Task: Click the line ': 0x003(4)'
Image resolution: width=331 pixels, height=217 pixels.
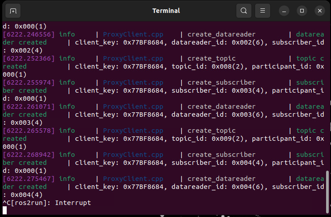Action: (23, 123)
